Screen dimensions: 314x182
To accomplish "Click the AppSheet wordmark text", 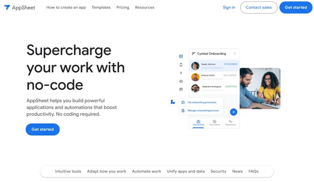I will coord(24,8).
